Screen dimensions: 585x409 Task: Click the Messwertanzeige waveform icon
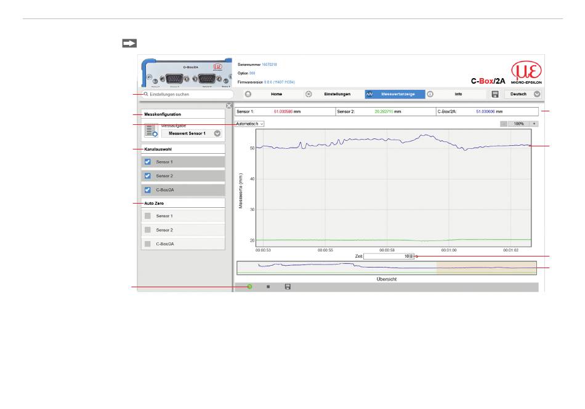tap(369, 94)
